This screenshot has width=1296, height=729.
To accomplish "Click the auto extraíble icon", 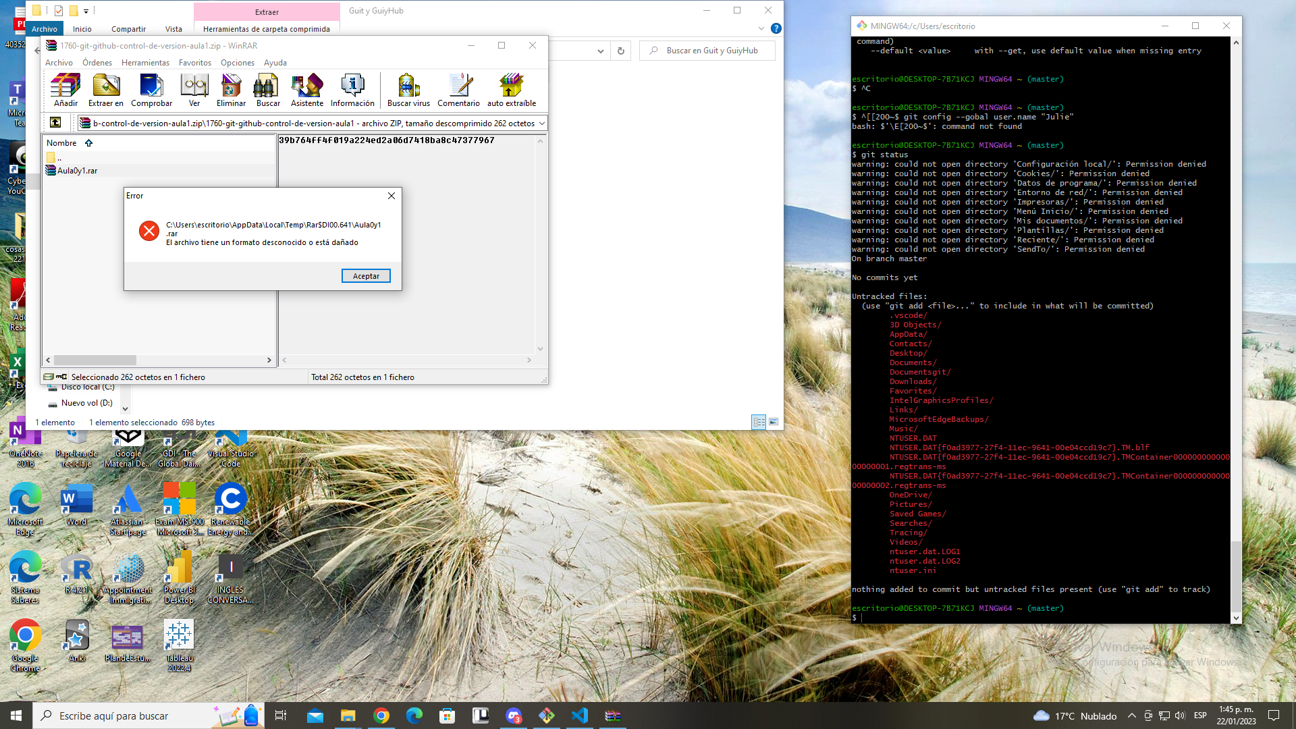I will [512, 90].
